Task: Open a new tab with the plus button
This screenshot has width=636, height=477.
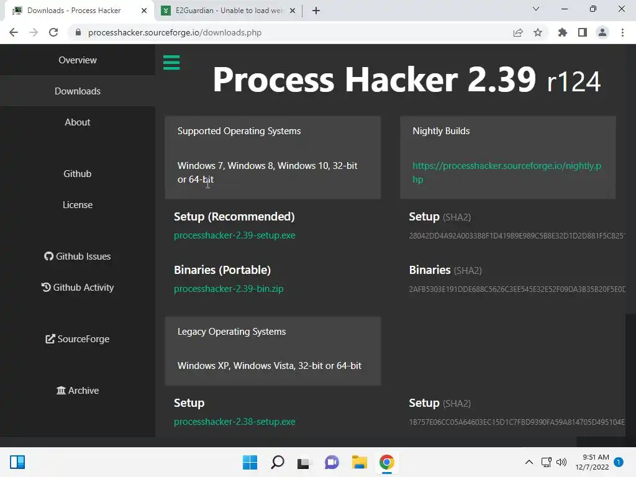Action: pyautogui.click(x=316, y=11)
